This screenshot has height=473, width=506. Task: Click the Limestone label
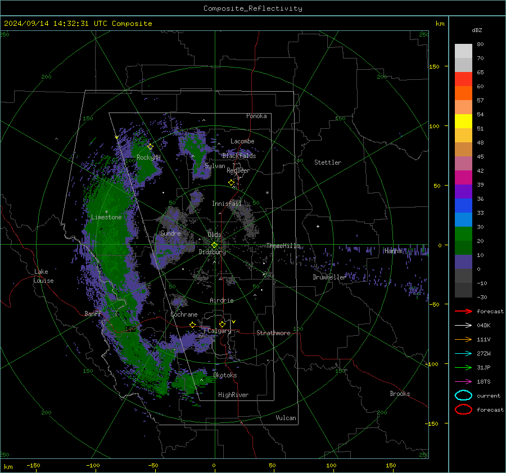click(x=106, y=217)
